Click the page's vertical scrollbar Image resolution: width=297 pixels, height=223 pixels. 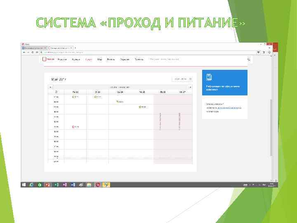coord(271,128)
